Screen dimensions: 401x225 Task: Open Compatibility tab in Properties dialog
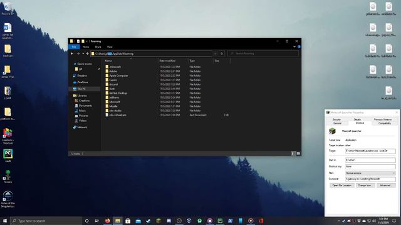385,123
